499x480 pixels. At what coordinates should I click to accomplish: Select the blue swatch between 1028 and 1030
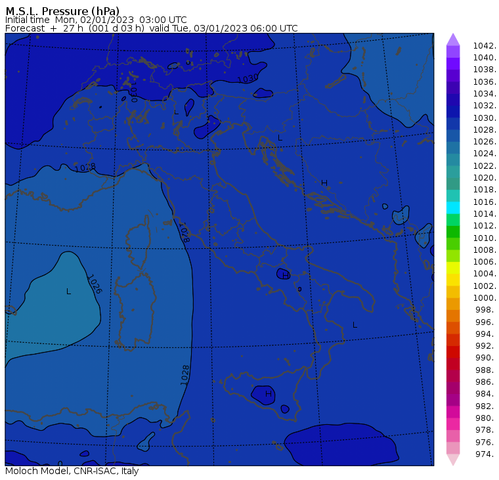(453, 124)
